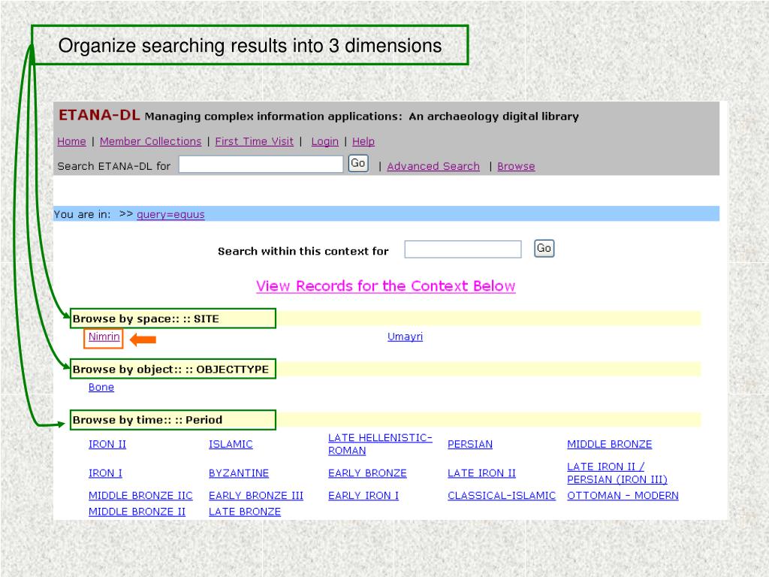Click Go beside context search field
This screenshot has height=577, width=769.
click(x=544, y=248)
